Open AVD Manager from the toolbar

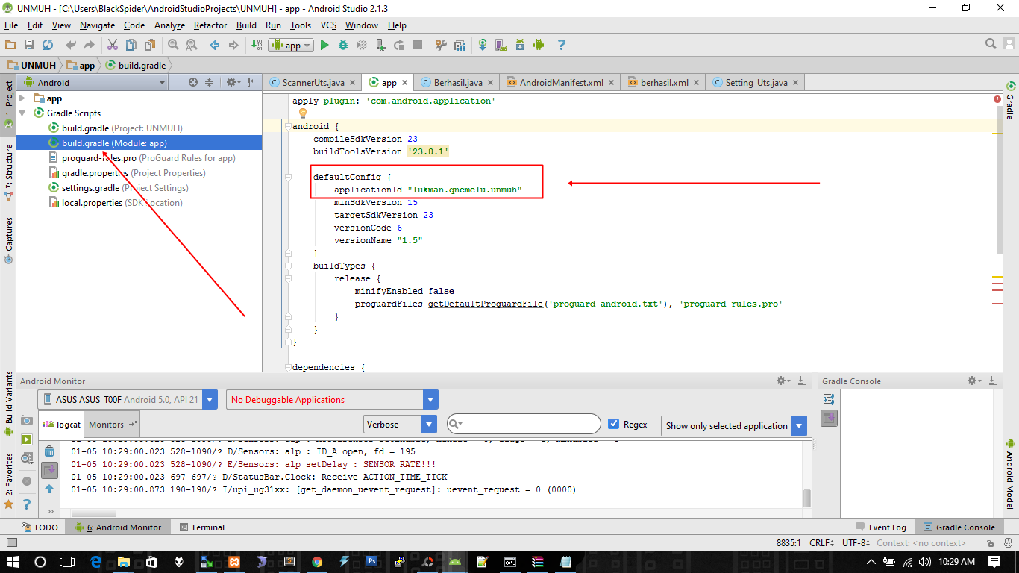tap(501, 45)
